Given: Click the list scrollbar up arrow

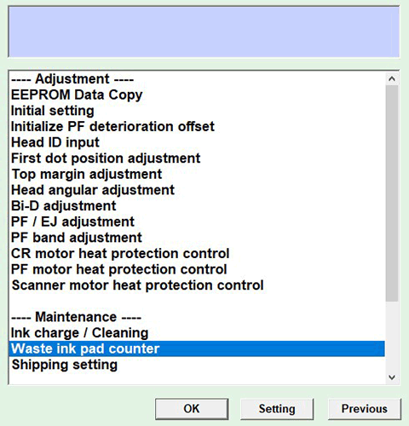Looking at the screenshot, I should 392,79.
